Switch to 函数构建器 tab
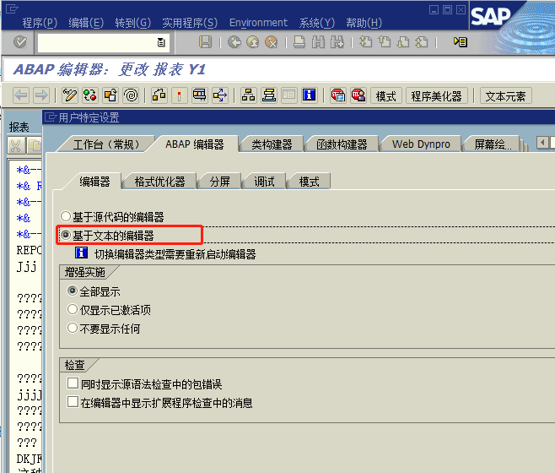Viewport: 555px width, 473px height. (342, 144)
